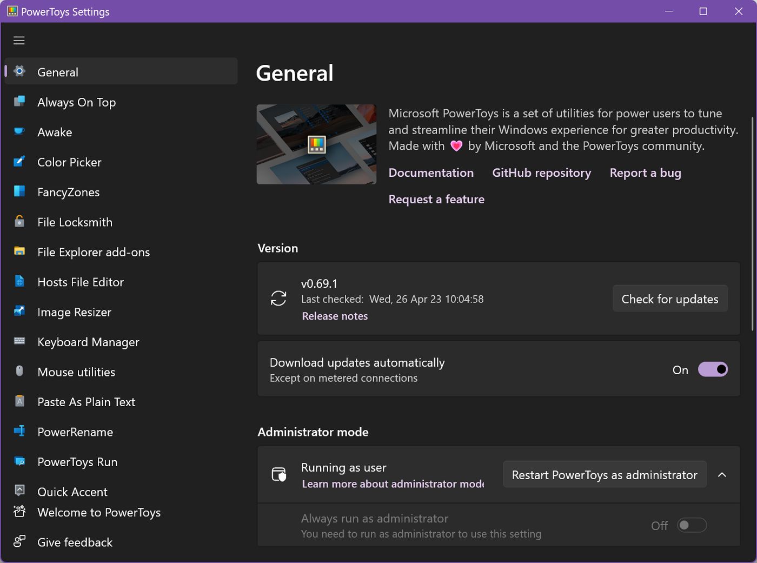Click the General gear icon

[19, 71]
